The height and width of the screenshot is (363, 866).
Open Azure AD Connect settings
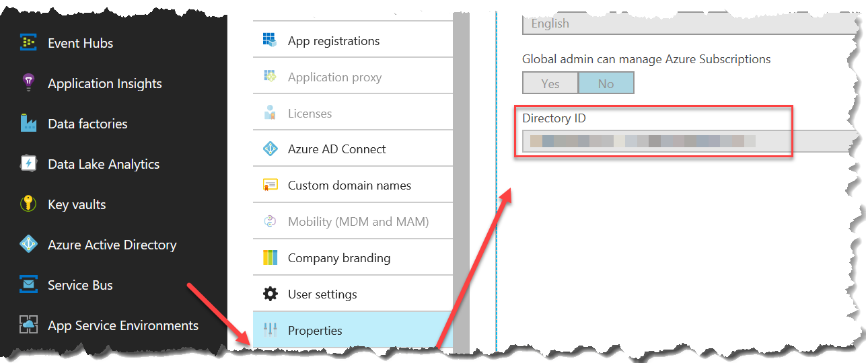click(x=353, y=149)
